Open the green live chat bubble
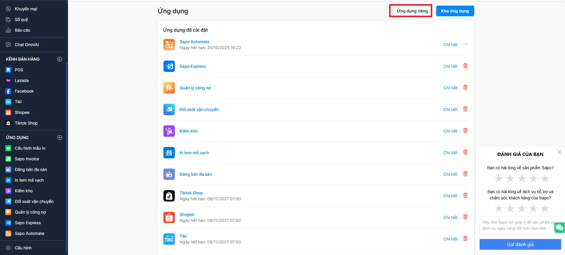Image resolution: width=565 pixels, height=255 pixels. point(560,228)
